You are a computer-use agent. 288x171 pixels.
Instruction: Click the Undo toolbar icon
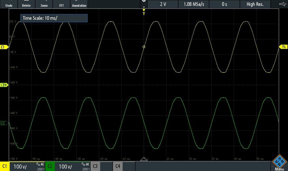[9, 4]
